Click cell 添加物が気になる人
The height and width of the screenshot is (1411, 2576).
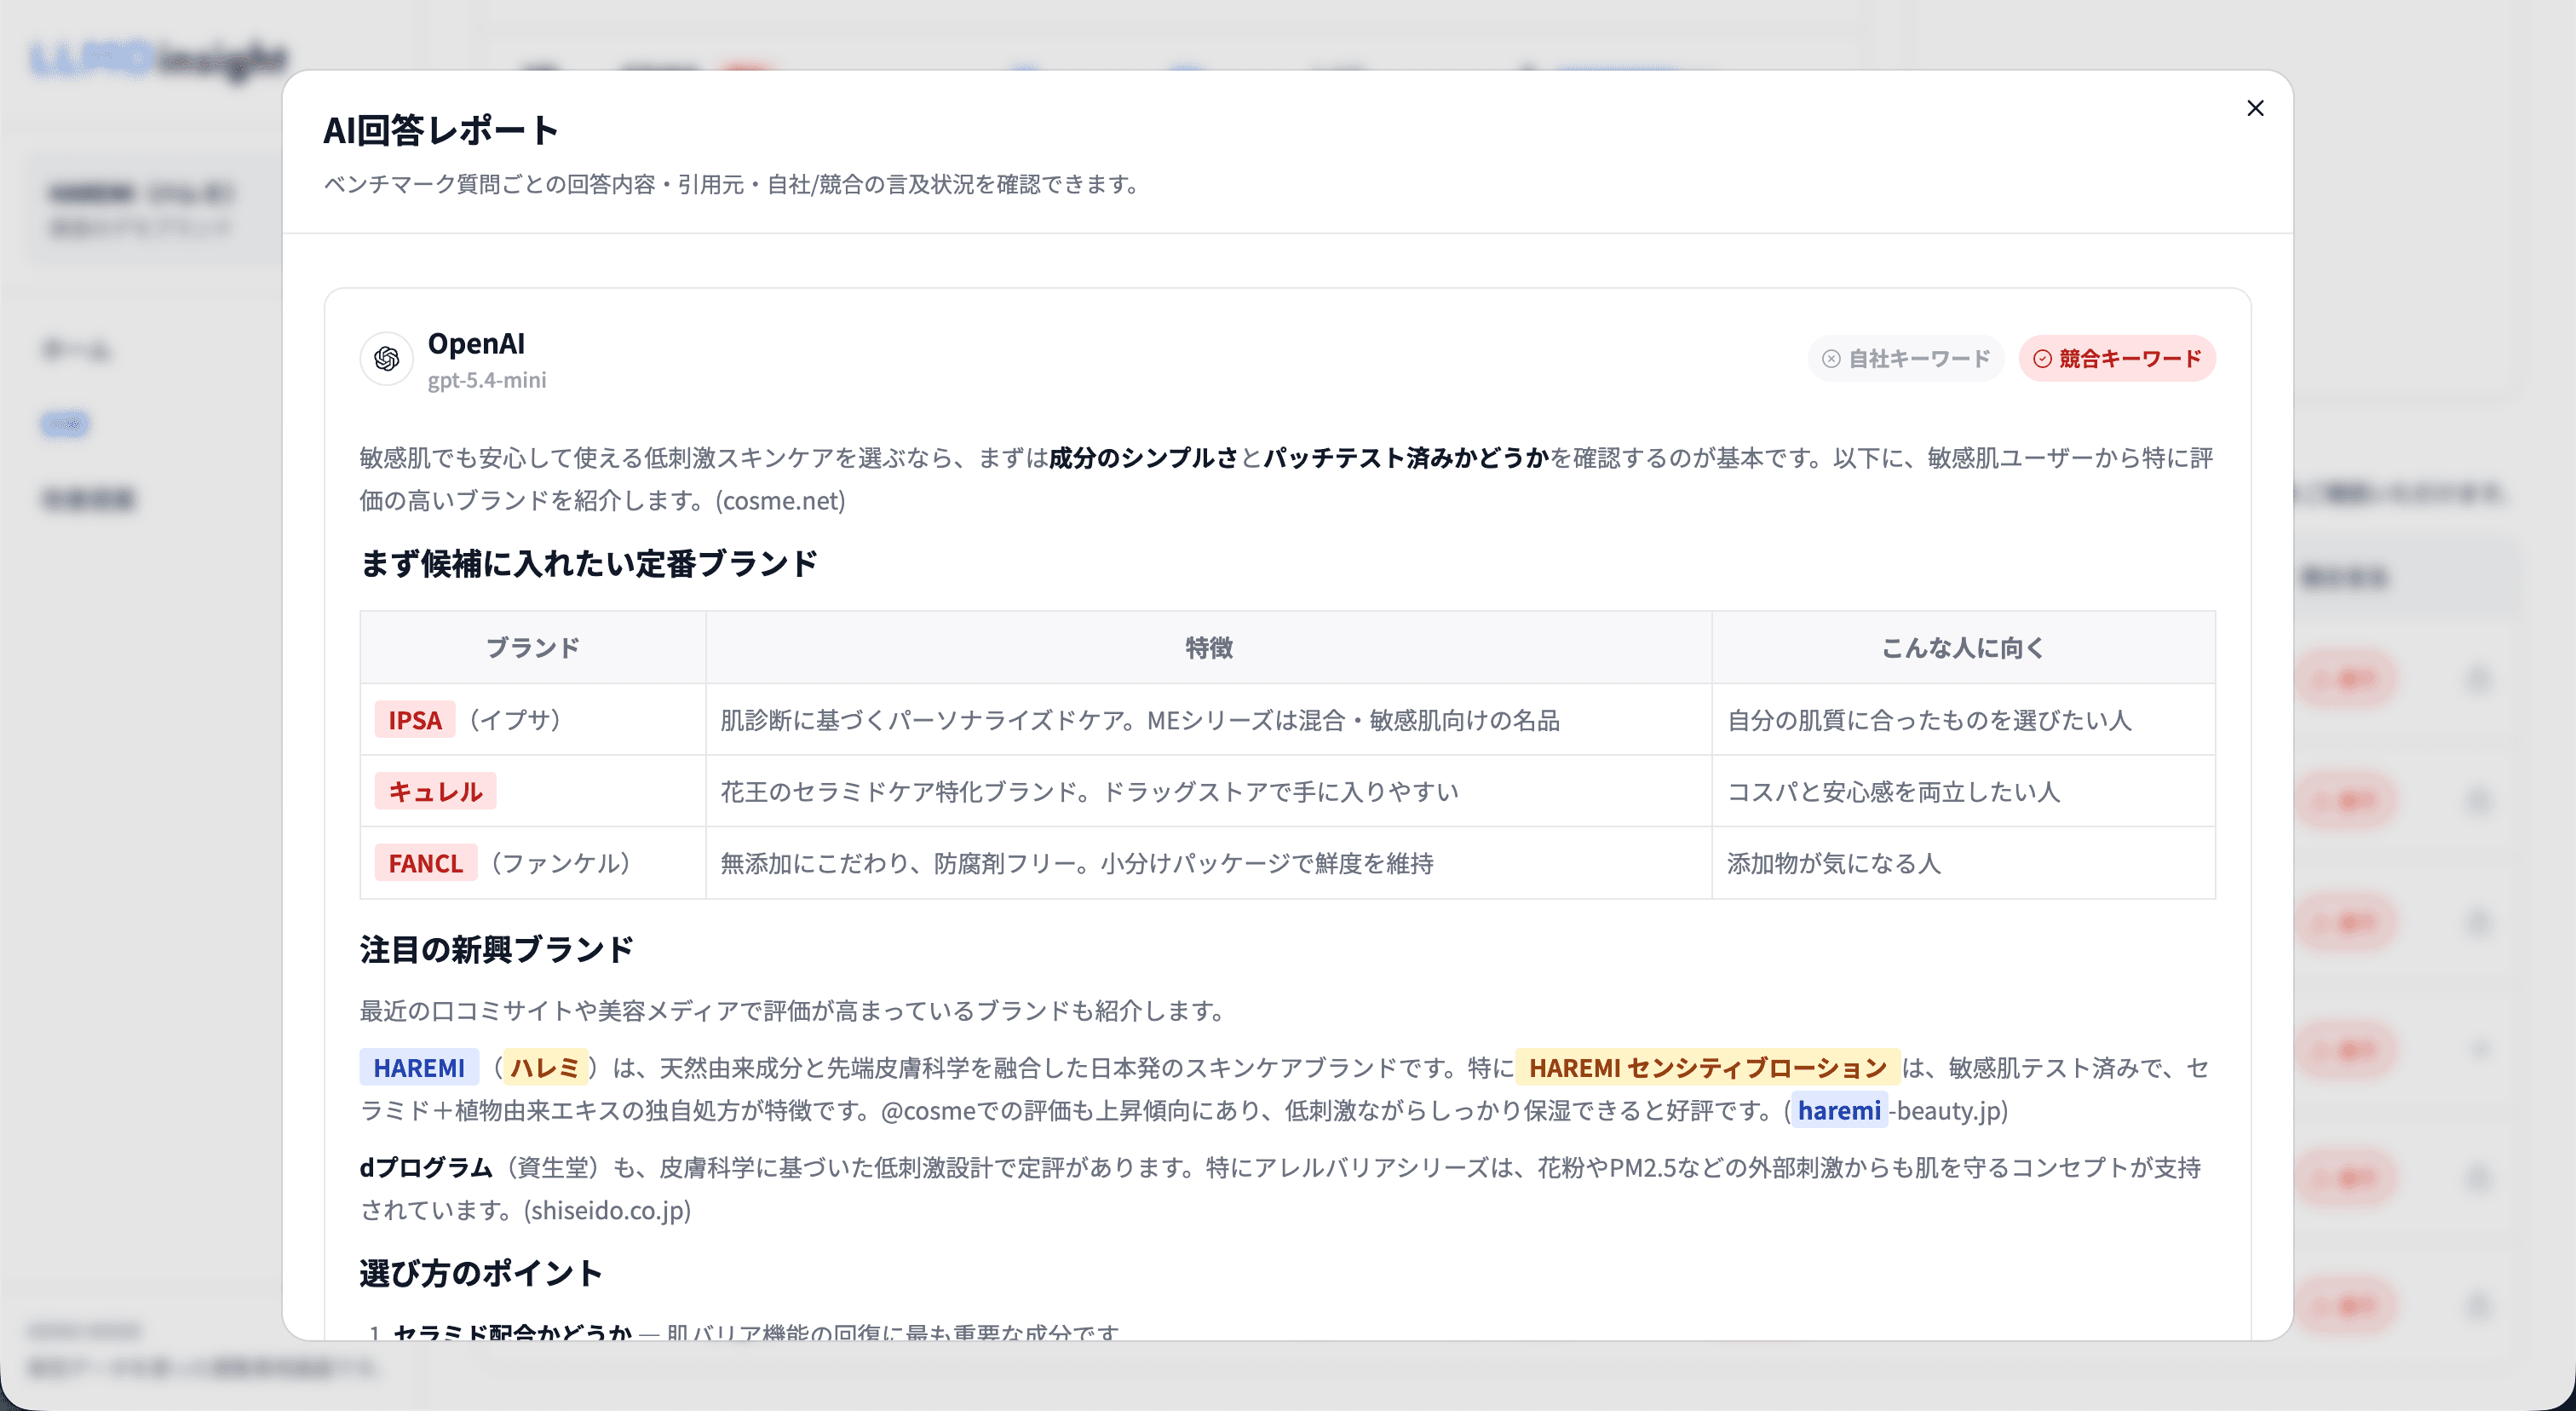point(1963,863)
